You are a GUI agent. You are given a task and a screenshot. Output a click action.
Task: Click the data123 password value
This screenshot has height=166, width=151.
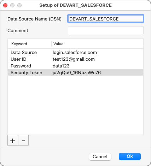coord(61,66)
